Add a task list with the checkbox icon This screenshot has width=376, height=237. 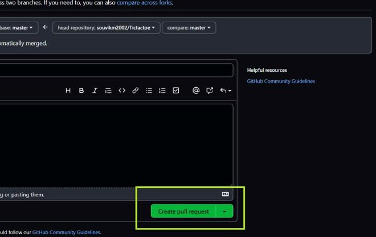(x=176, y=91)
